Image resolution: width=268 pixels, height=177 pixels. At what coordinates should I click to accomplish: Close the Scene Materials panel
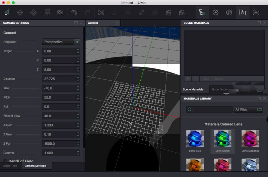click(x=264, y=23)
